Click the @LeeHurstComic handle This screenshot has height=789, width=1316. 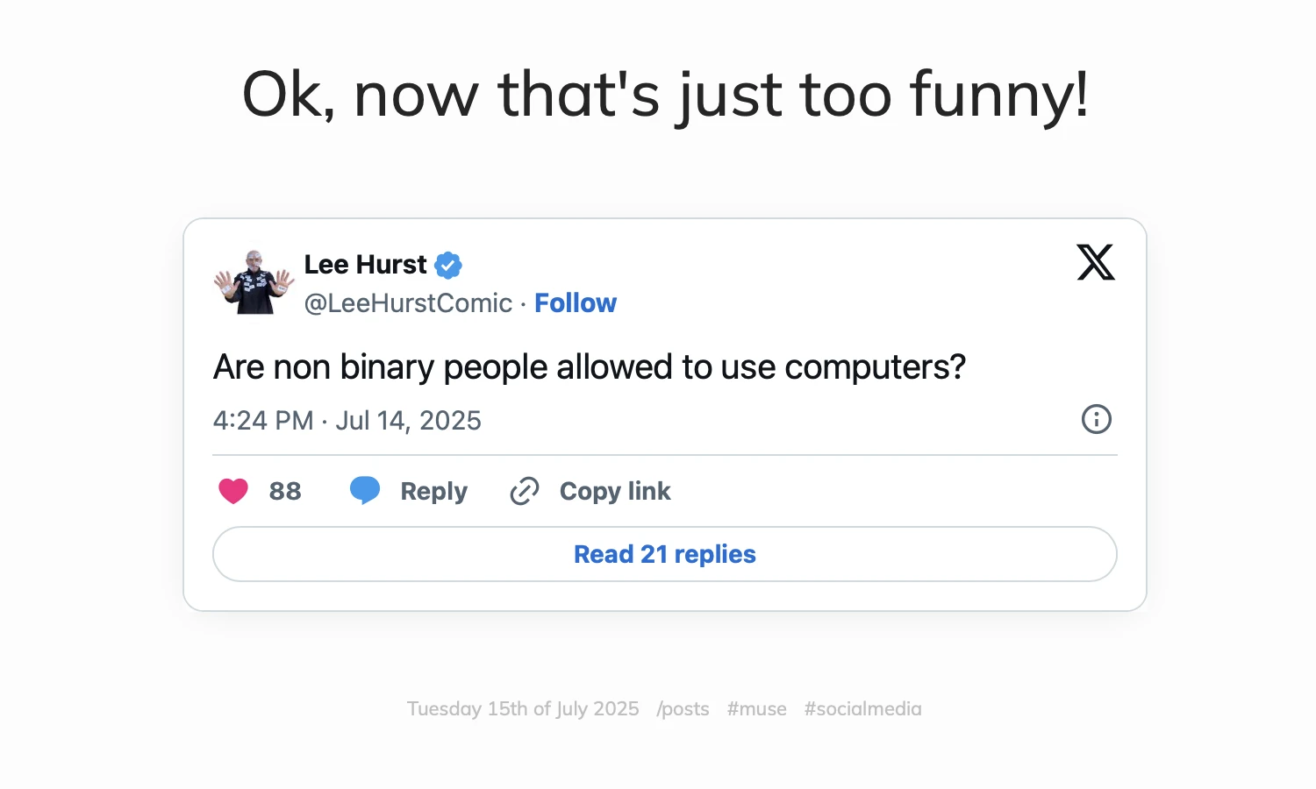(408, 302)
